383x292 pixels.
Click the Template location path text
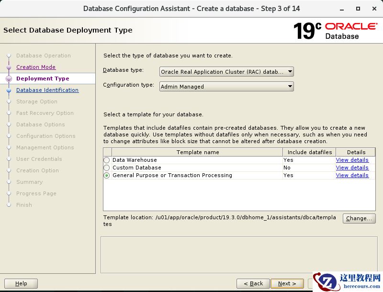(x=220, y=221)
